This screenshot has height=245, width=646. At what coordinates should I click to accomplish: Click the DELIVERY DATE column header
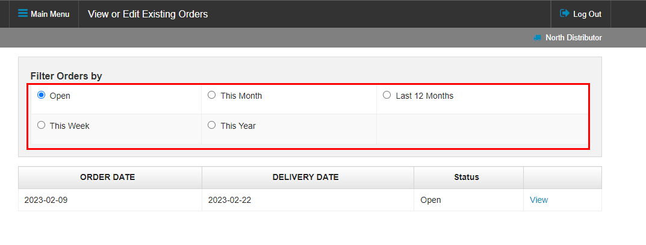tap(305, 177)
